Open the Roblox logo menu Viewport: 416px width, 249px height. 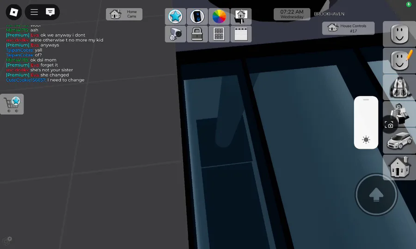[x=14, y=12]
